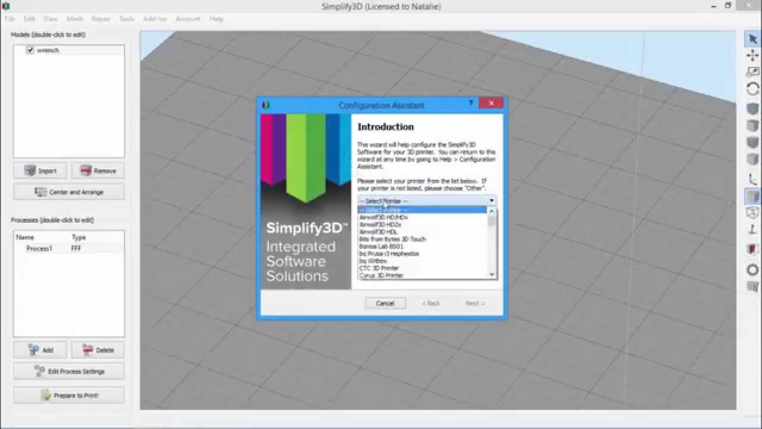
Task: Toggle the coordinate axes display icon
Action: pyautogui.click(x=752, y=179)
